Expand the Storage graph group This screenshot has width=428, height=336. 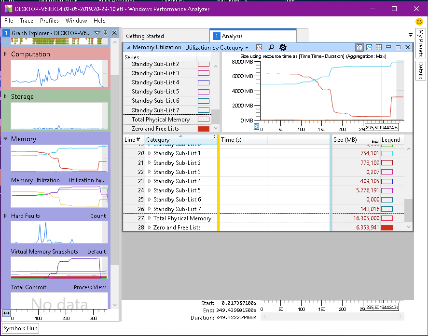pos(5,96)
